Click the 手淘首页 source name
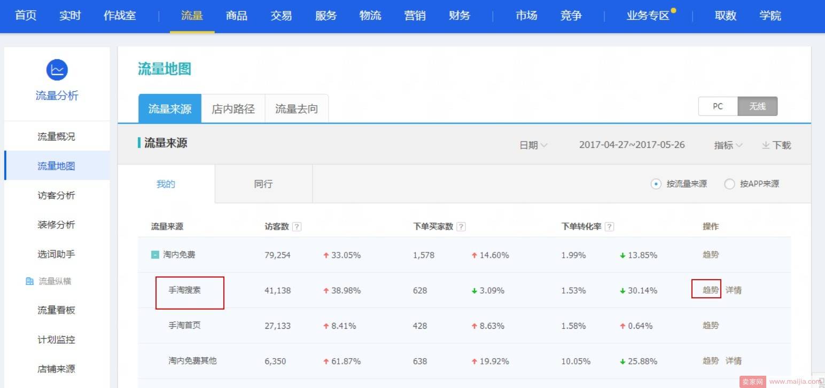The image size is (825, 388). click(x=184, y=326)
